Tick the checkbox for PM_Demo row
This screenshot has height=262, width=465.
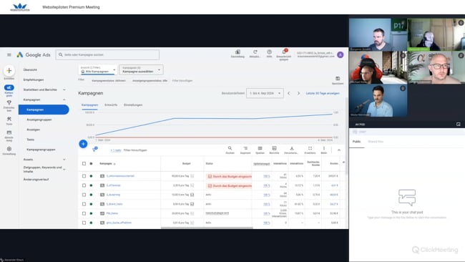[x=84, y=213]
